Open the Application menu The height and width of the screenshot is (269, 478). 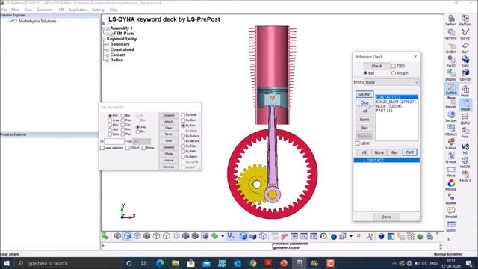coord(78,10)
